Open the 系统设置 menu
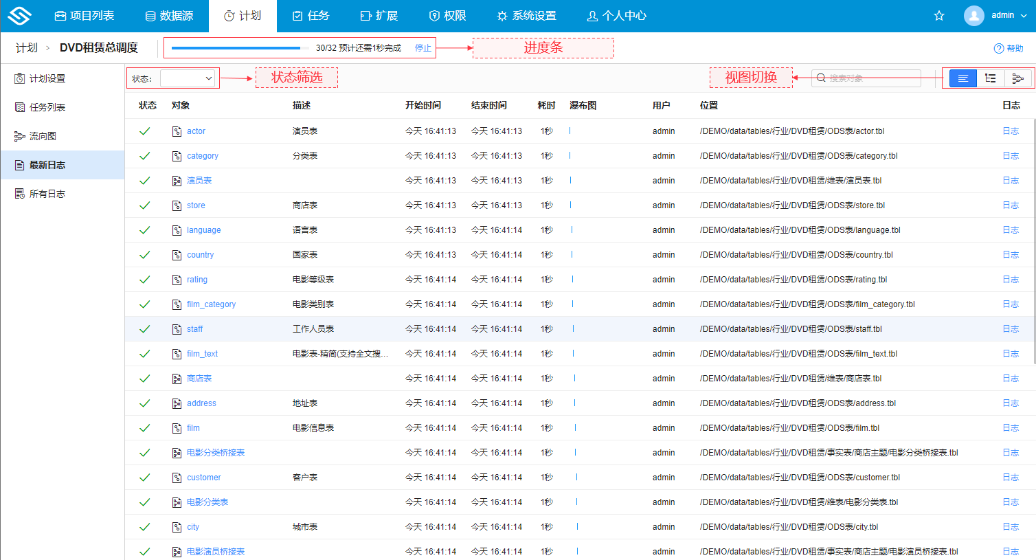This screenshot has height=560, width=1036. coord(526,16)
